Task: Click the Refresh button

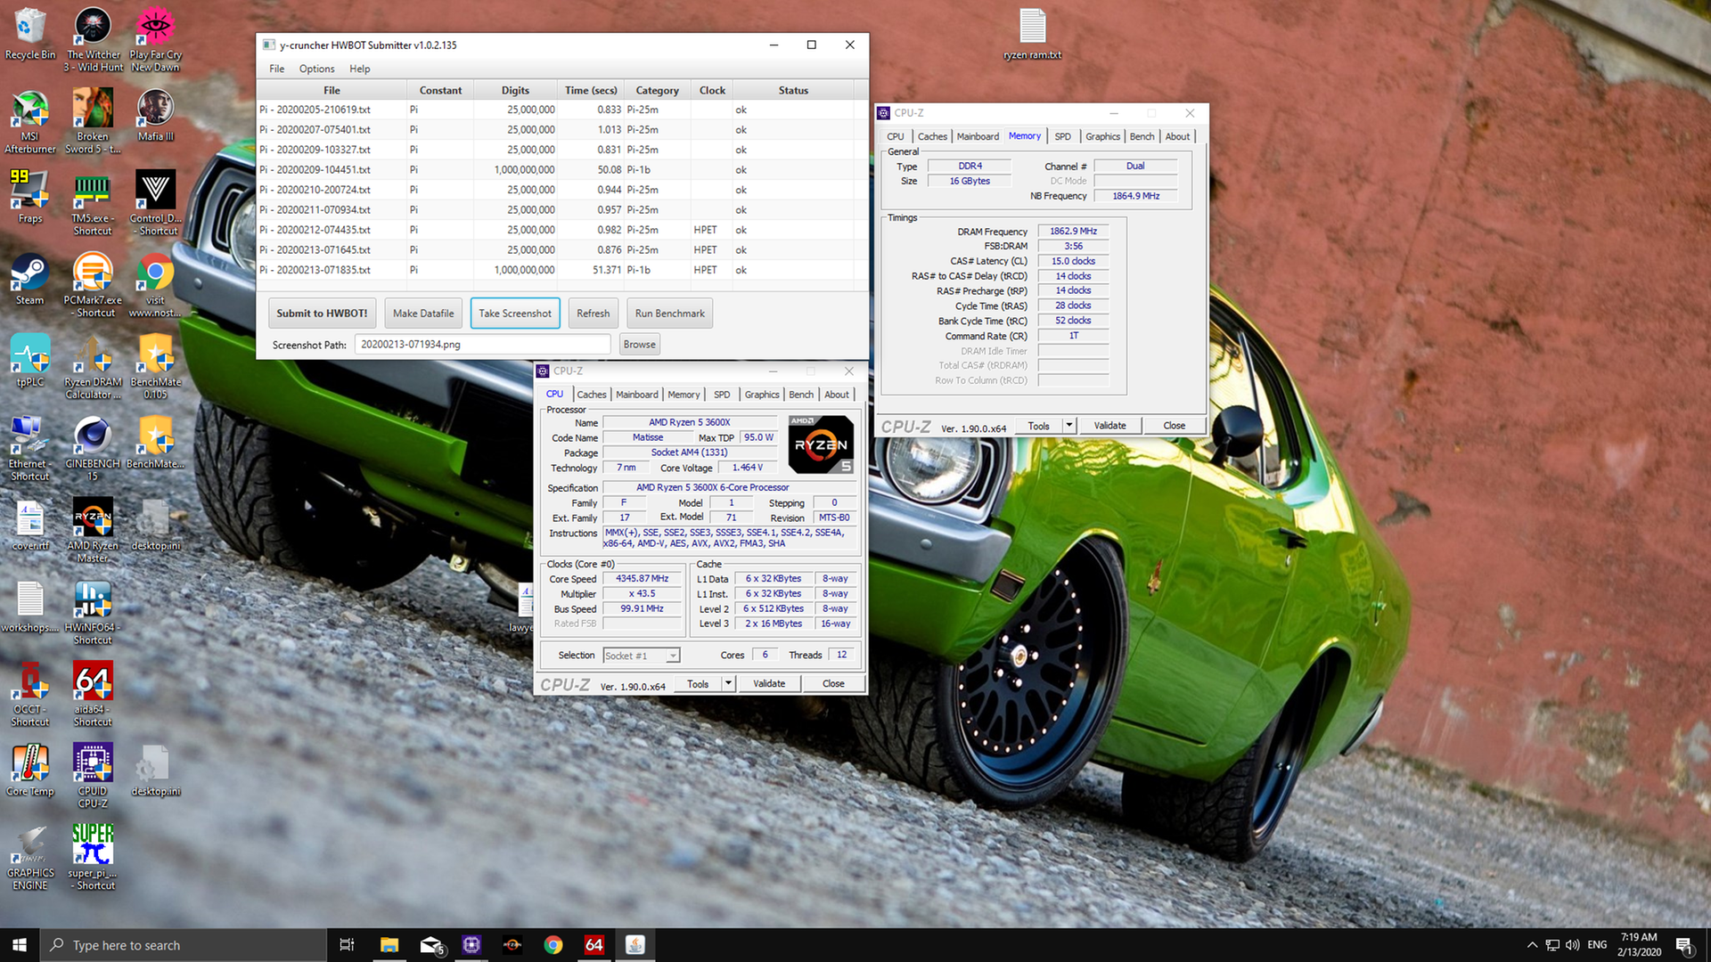Action: pos(593,314)
